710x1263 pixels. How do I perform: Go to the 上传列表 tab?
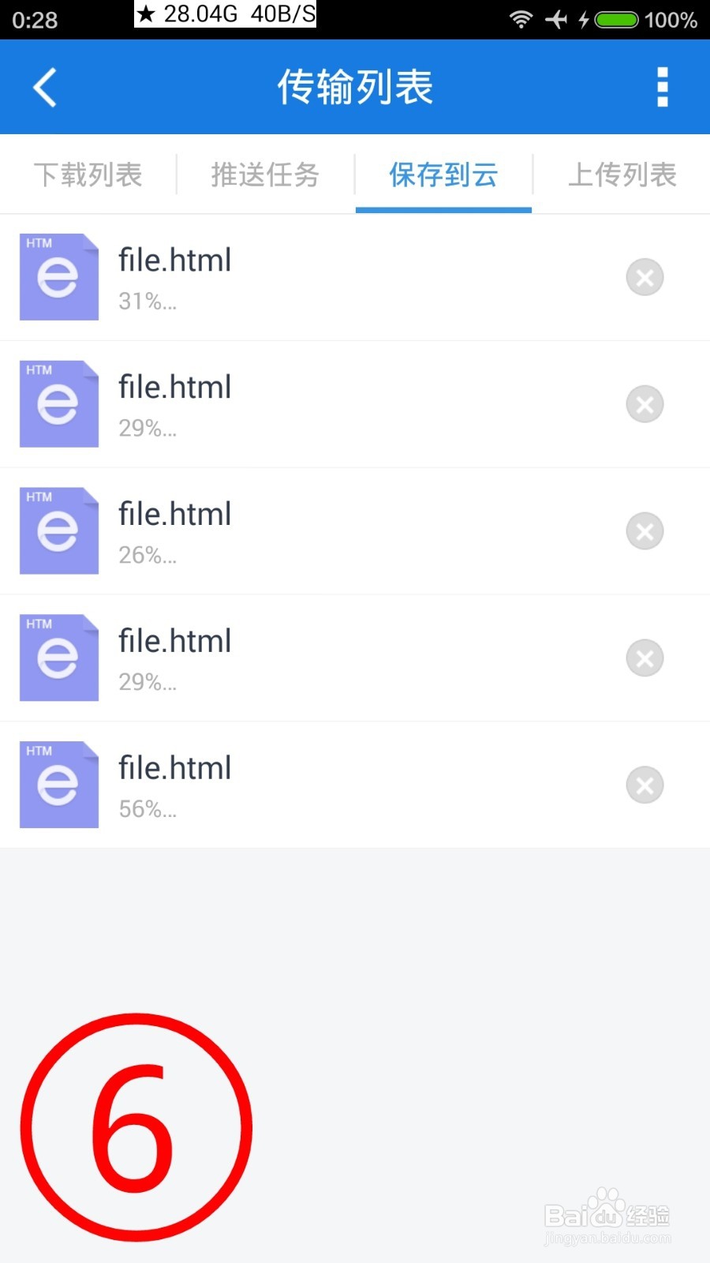[622, 174]
